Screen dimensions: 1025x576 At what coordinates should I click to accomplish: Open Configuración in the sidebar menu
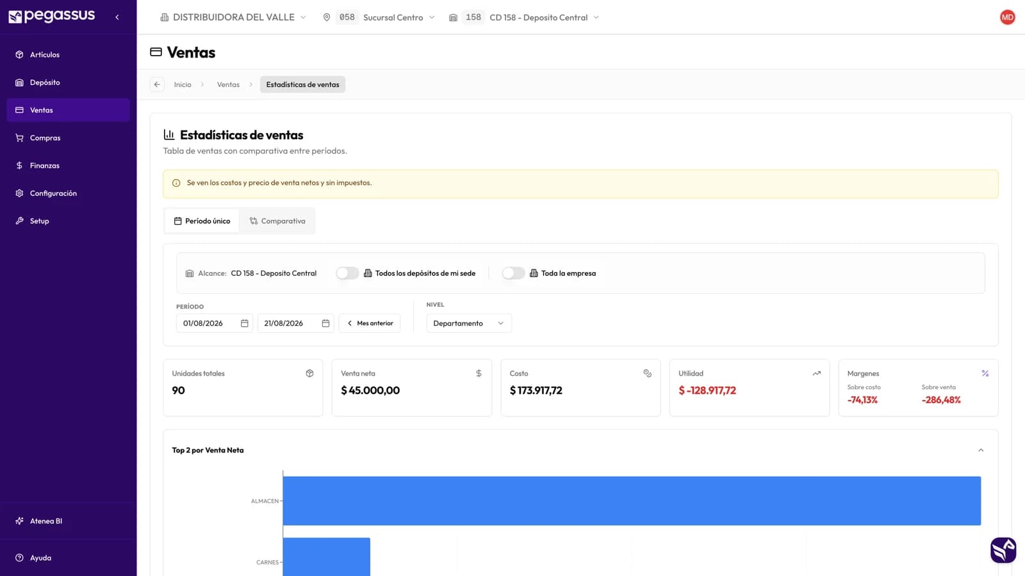point(69,193)
